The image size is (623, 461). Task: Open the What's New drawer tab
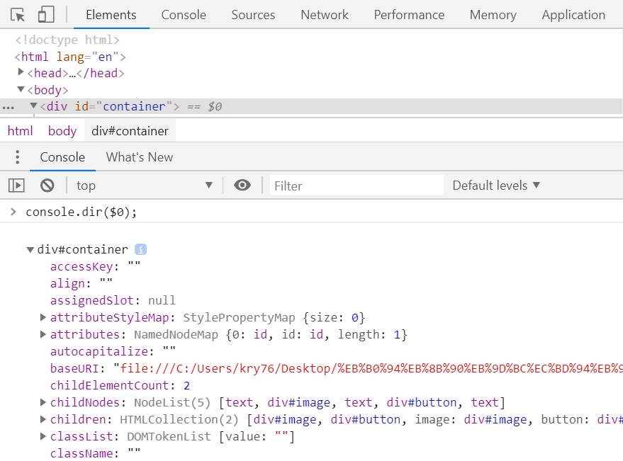[x=140, y=157]
